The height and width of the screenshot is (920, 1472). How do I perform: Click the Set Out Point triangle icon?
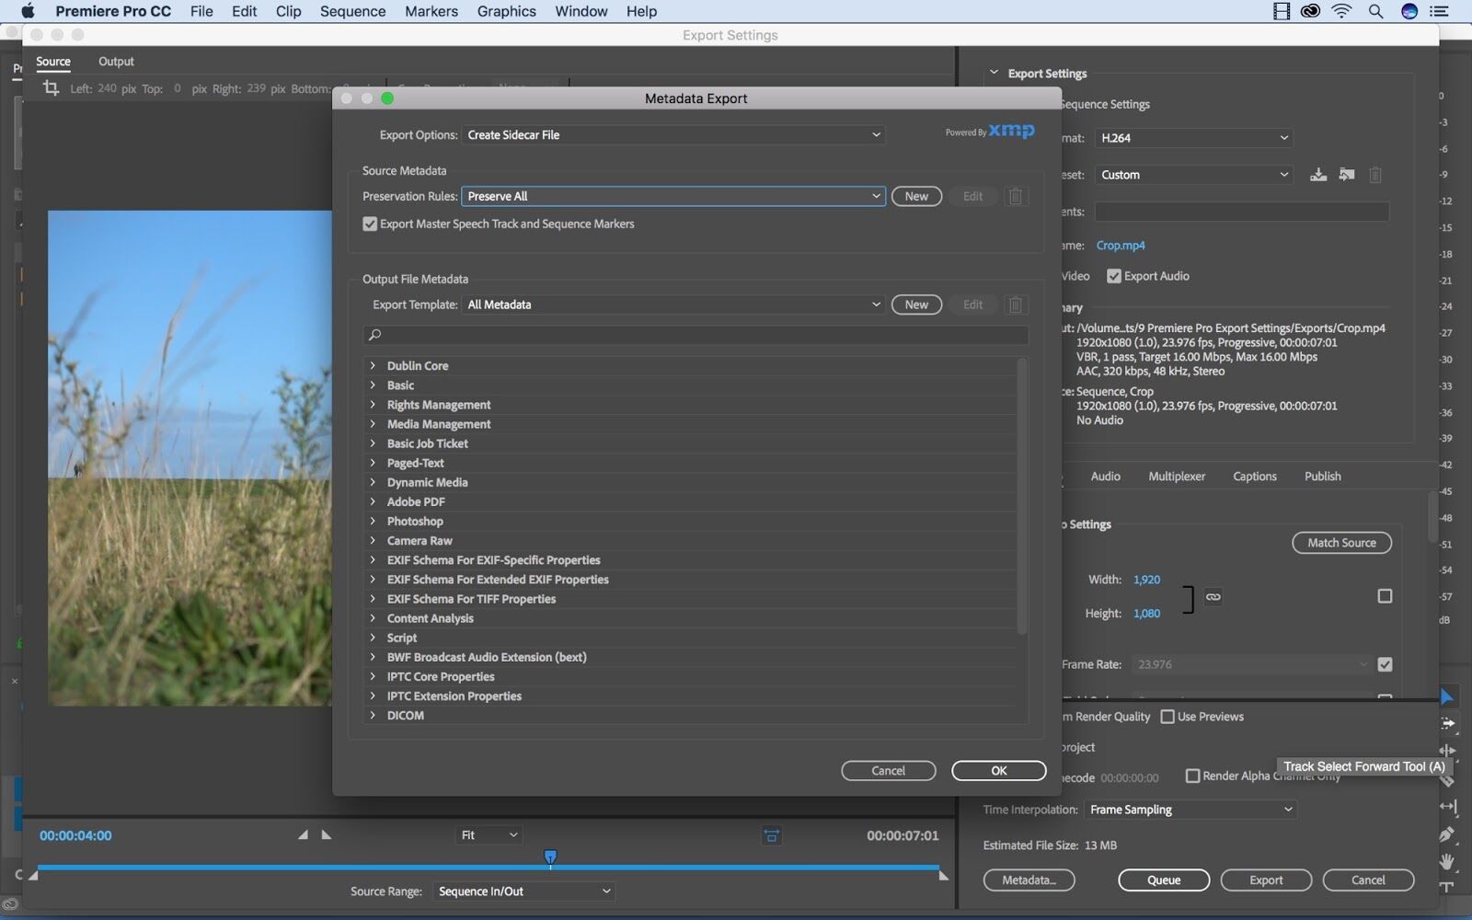pyautogui.click(x=326, y=834)
